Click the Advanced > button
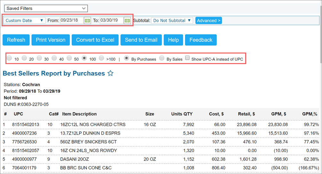 pyautogui.click(x=208, y=21)
